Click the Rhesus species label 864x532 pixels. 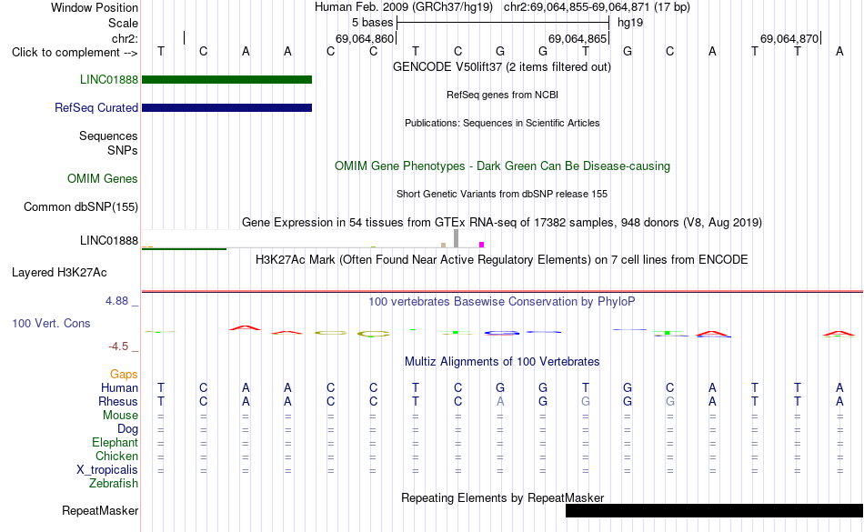[118, 401]
